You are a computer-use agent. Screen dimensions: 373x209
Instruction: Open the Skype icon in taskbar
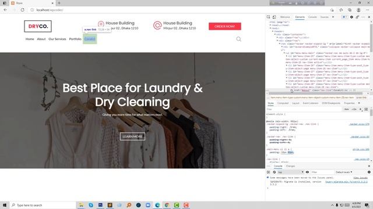click(x=91, y=205)
